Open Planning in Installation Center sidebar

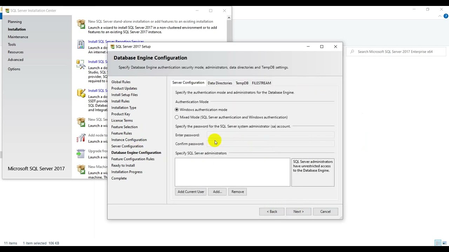tap(15, 22)
